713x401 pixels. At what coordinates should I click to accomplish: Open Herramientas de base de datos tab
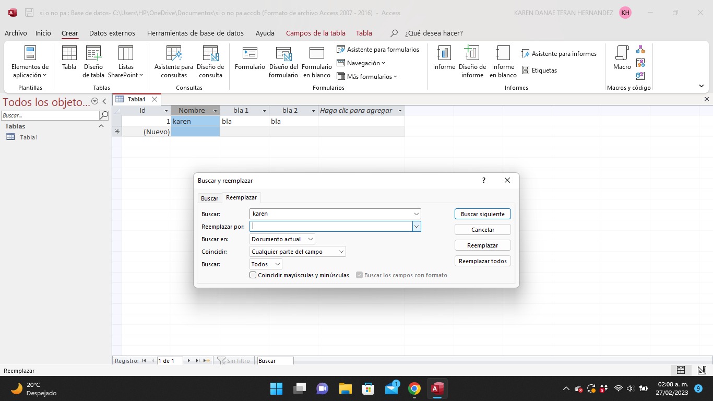click(195, 33)
